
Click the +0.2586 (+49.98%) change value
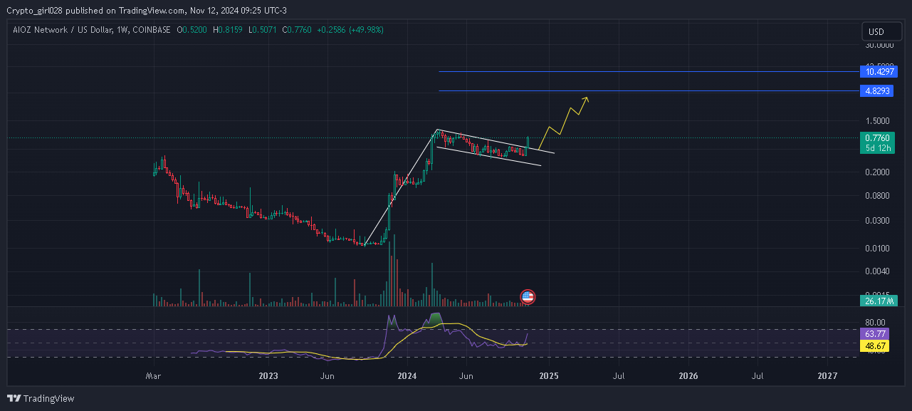(350, 30)
